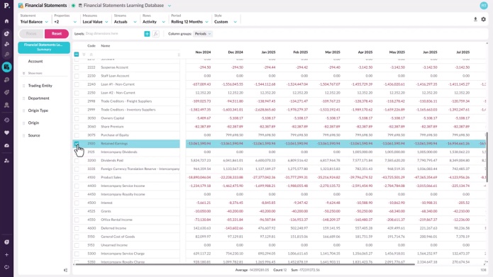The image size is (493, 277).
Task: Open the heart favorites sidebar icon
Action: (x=6, y=133)
